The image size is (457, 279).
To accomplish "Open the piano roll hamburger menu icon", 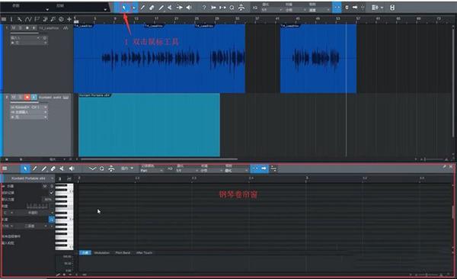I will tap(5, 168).
